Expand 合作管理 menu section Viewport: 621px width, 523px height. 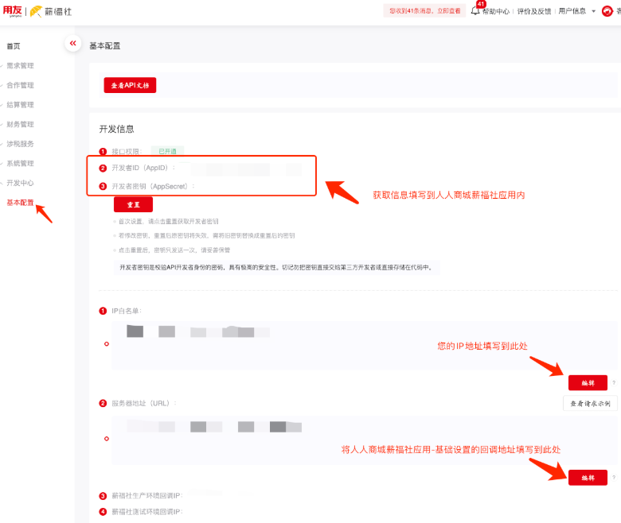[x=20, y=85]
